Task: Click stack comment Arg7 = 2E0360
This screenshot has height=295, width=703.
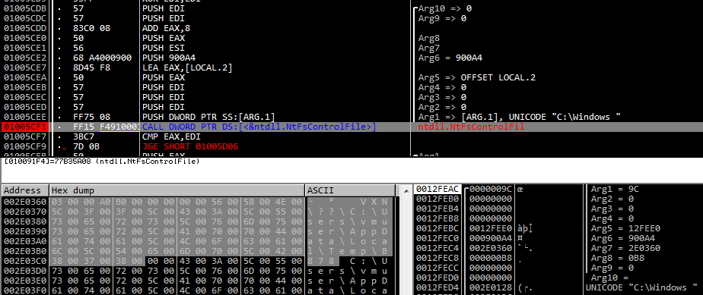Action: pos(626,248)
